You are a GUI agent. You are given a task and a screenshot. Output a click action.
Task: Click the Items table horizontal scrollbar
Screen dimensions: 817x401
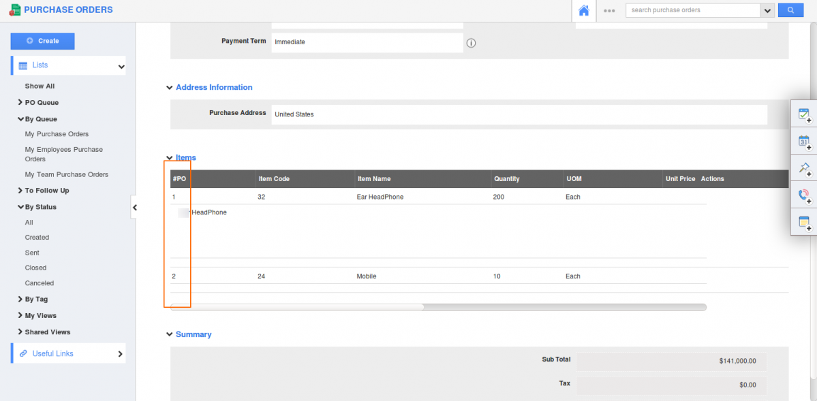[297, 307]
